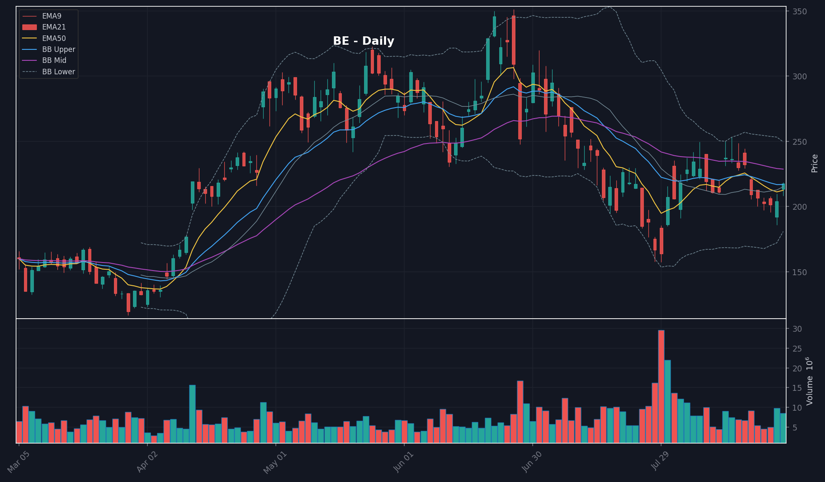Click the red EMA21 legend swatch
The width and height of the screenshot is (825, 482).
(30, 27)
